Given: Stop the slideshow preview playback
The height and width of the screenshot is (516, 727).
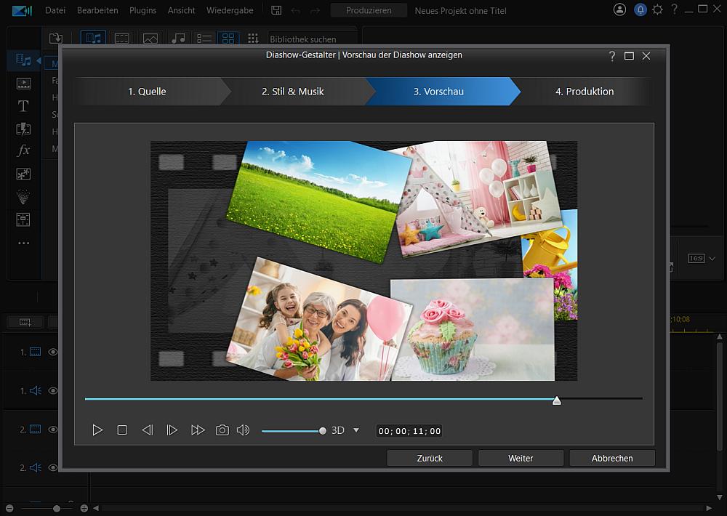Looking at the screenshot, I should 122,430.
